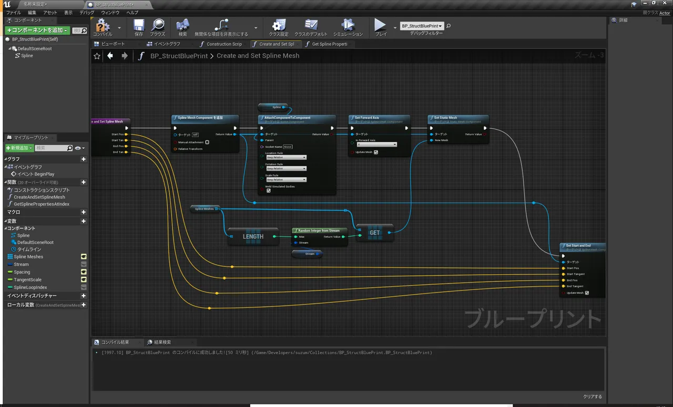Toggle the eye visibility for TangentScale variable
This screenshot has width=673, height=407.
[x=83, y=279]
